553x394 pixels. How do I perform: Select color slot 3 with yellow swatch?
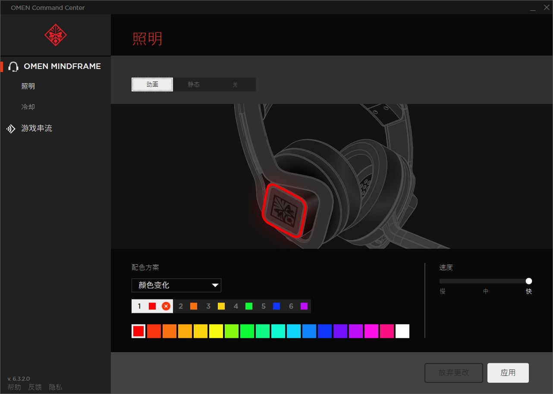215,306
